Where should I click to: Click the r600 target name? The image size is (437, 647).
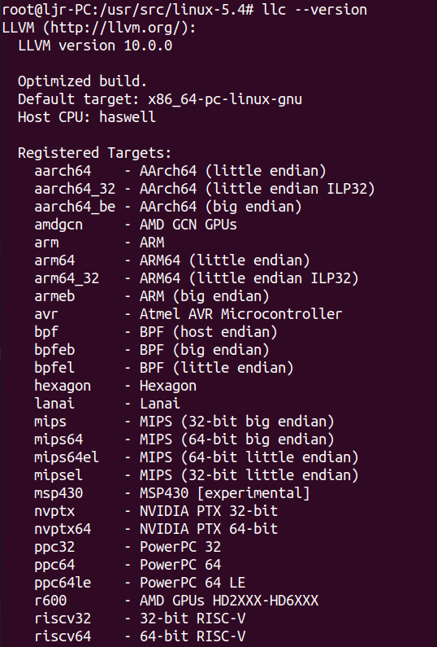point(50,601)
